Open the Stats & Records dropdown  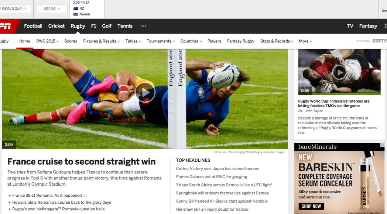pyautogui.click(x=277, y=41)
